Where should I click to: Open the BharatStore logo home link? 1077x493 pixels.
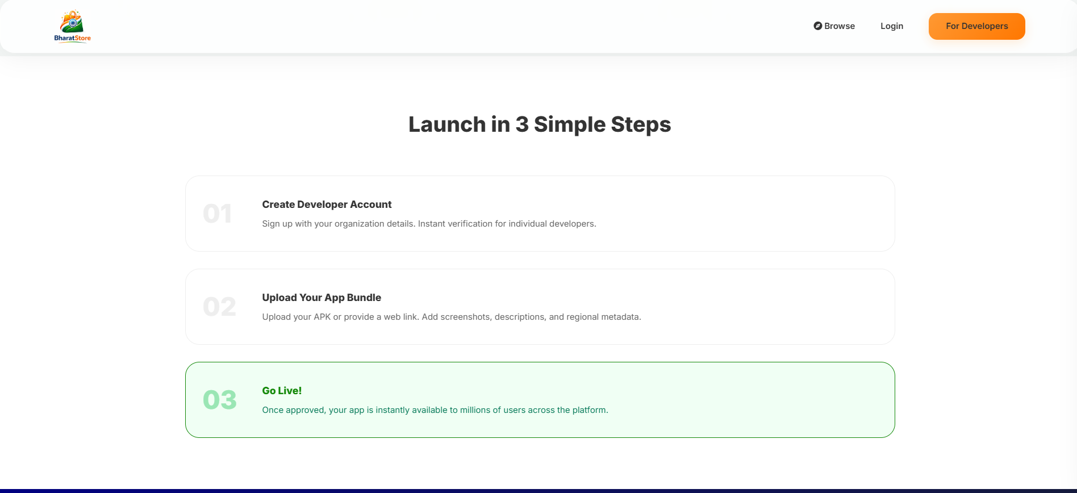click(72, 26)
